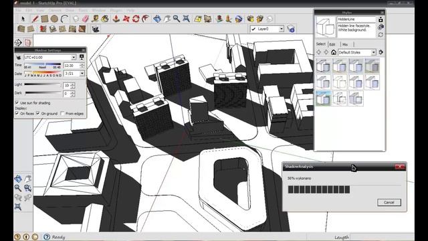428x241 pixels.
Task: Select the first Default Styles thumbnail
Action: [324, 66]
